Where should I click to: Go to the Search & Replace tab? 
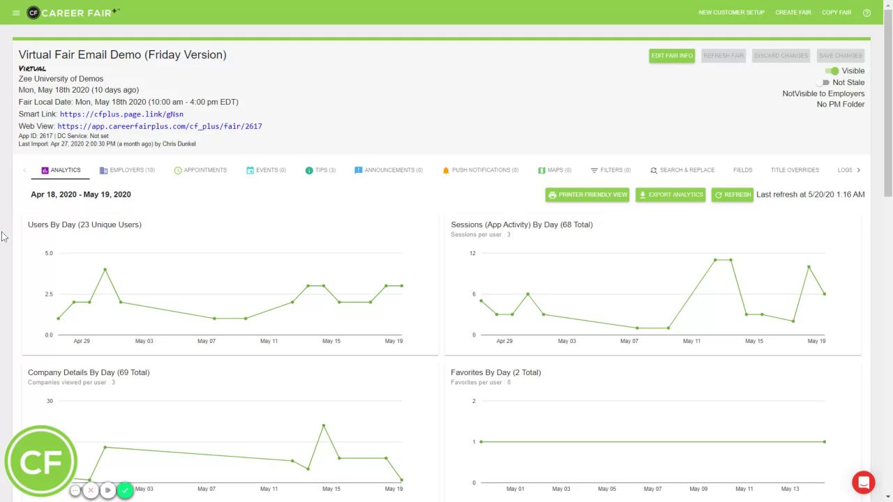[682, 170]
